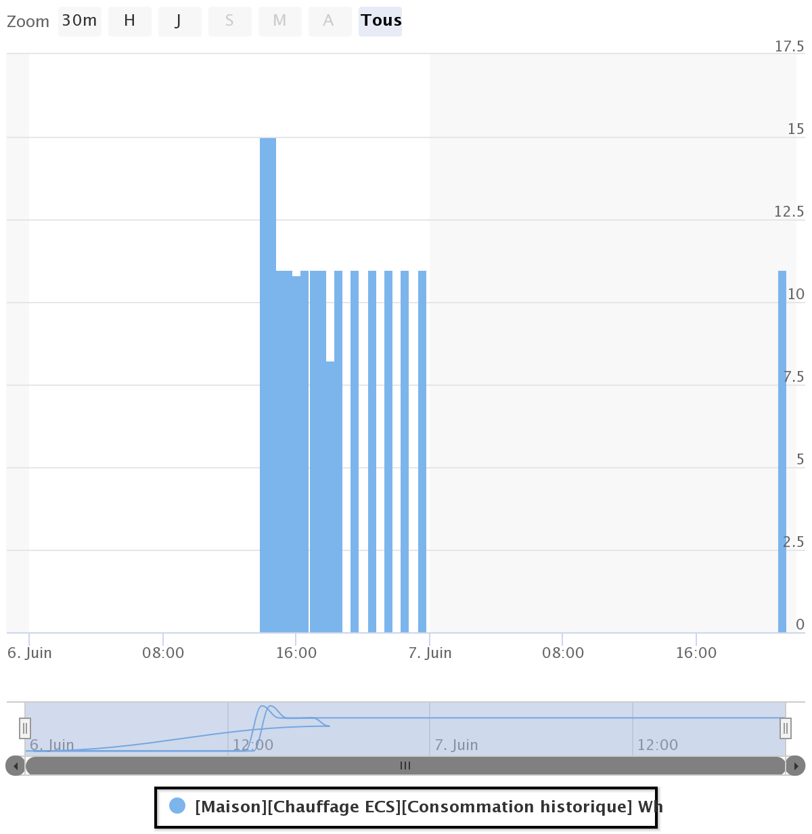This screenshot has height=834, width=812.
Task: Click the first '16:00' axis label
Action: 296,653
